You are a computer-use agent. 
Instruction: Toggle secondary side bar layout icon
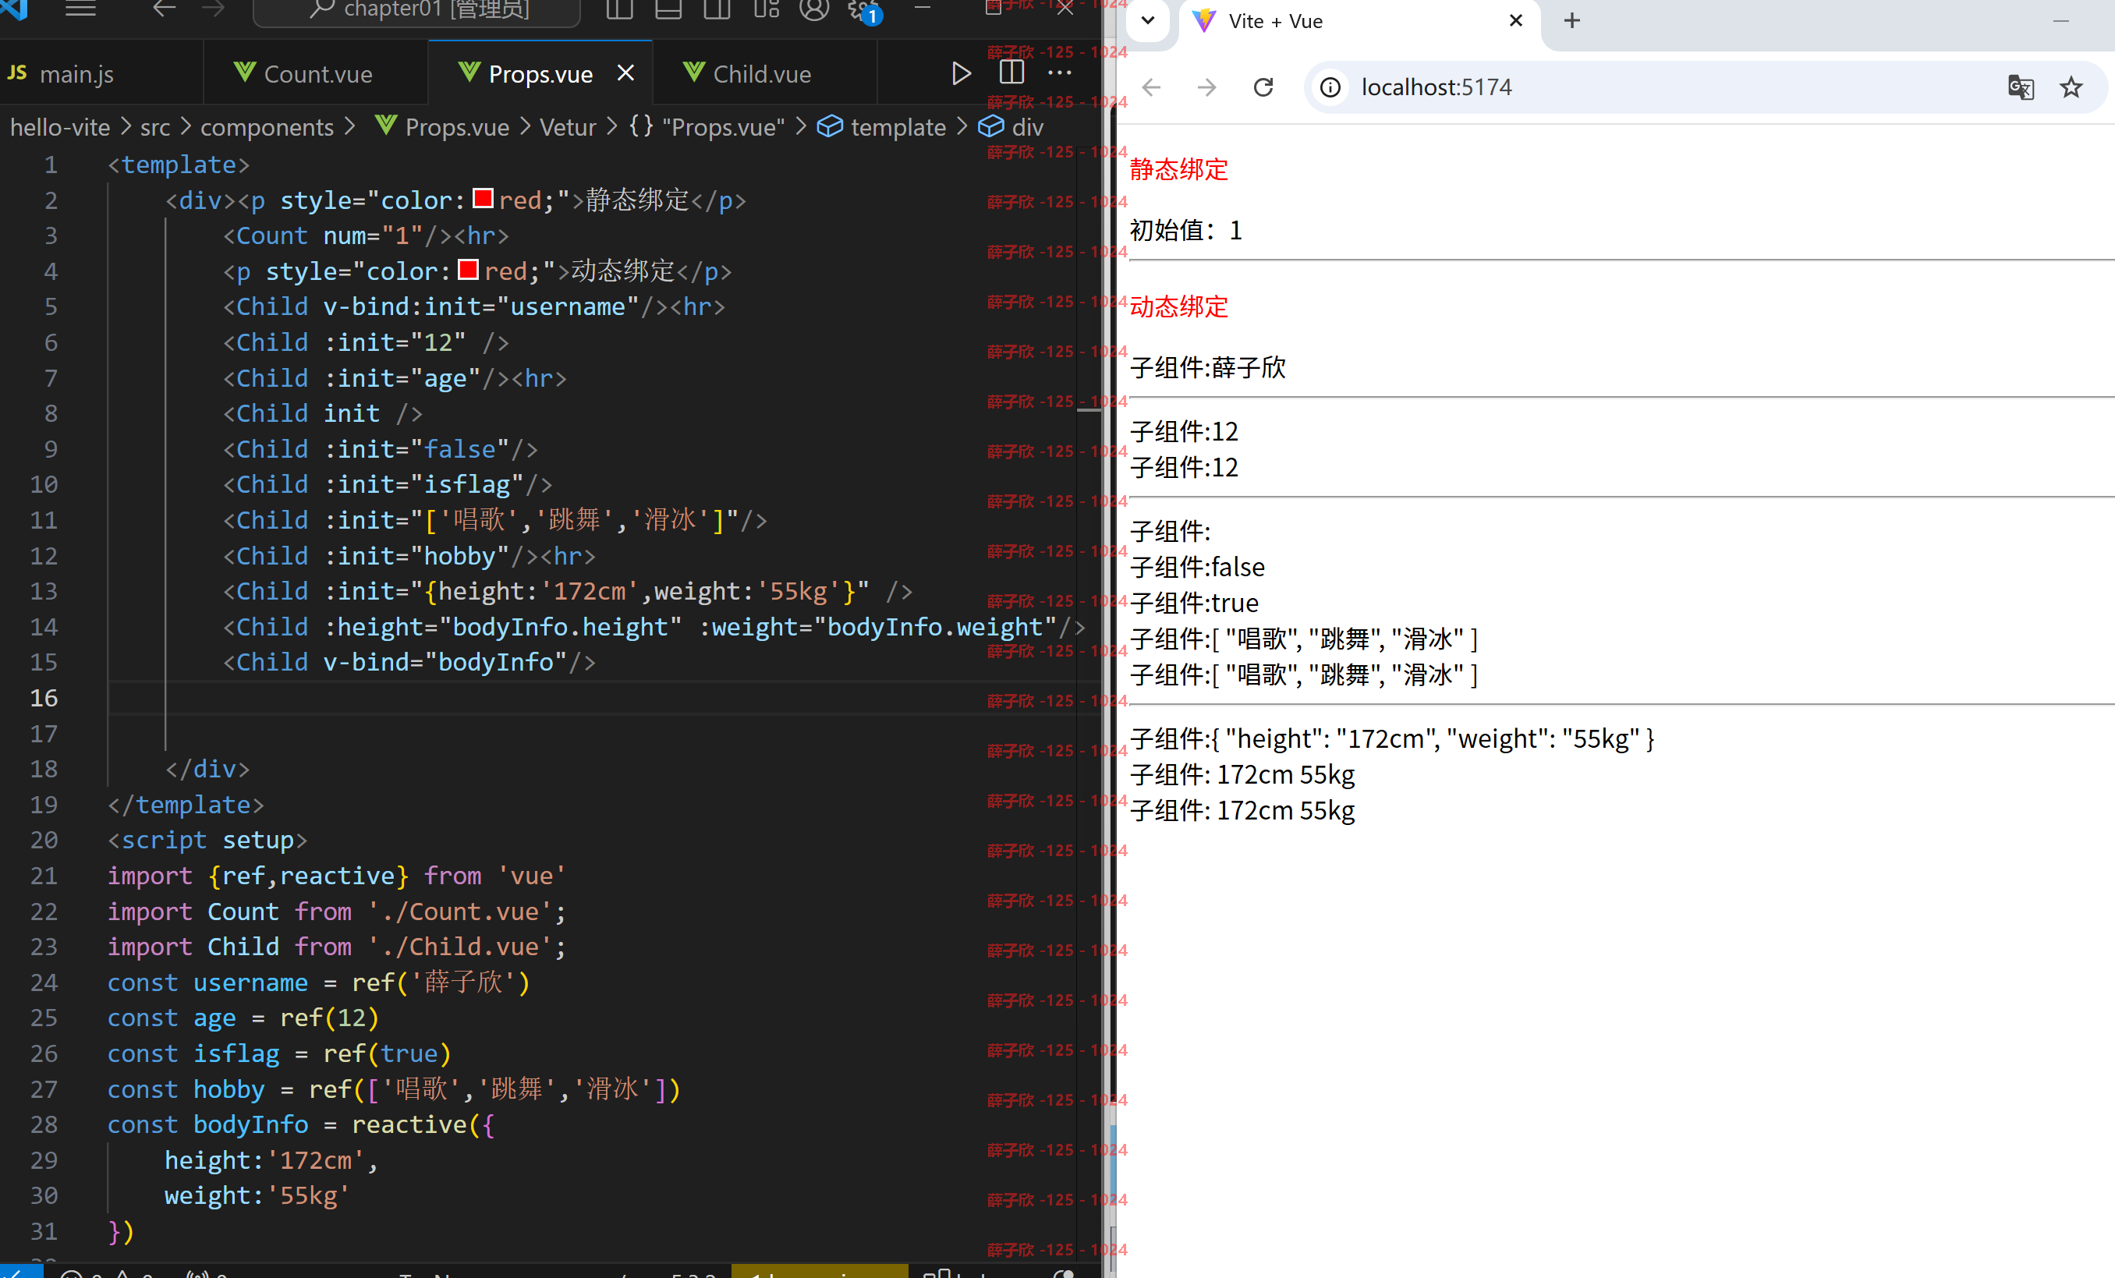click(717, 9)
